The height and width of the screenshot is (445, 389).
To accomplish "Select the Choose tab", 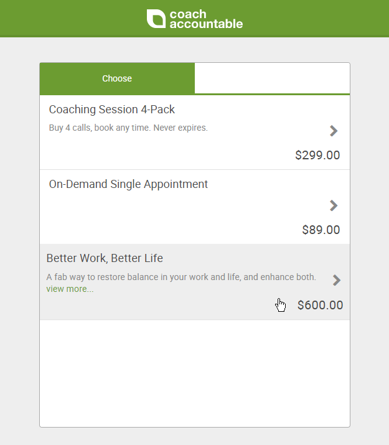I will 117,78.
